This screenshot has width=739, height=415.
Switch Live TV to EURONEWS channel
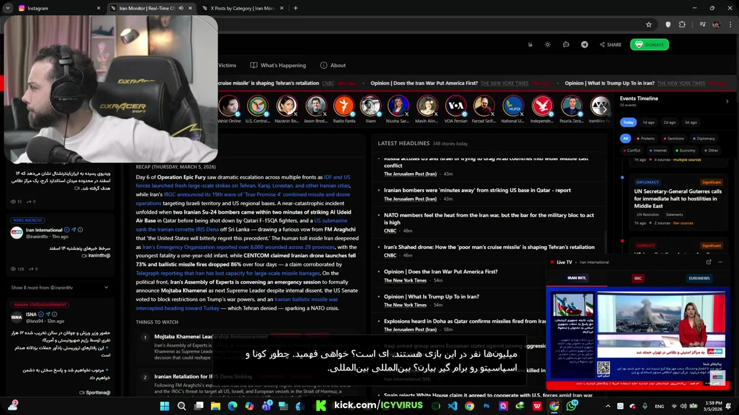pyautogui.click(x=699, y=278)
